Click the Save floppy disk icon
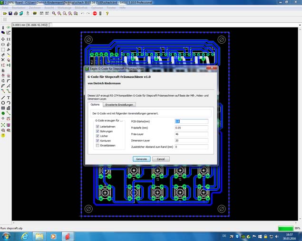 [x=10, y=13]
